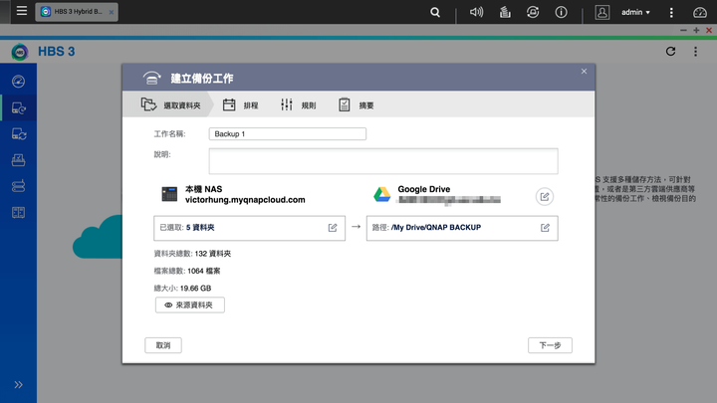Viewport: 717px width, 403px height.
Task: Open the user profile avatar icon
Action: coord(602,12)
